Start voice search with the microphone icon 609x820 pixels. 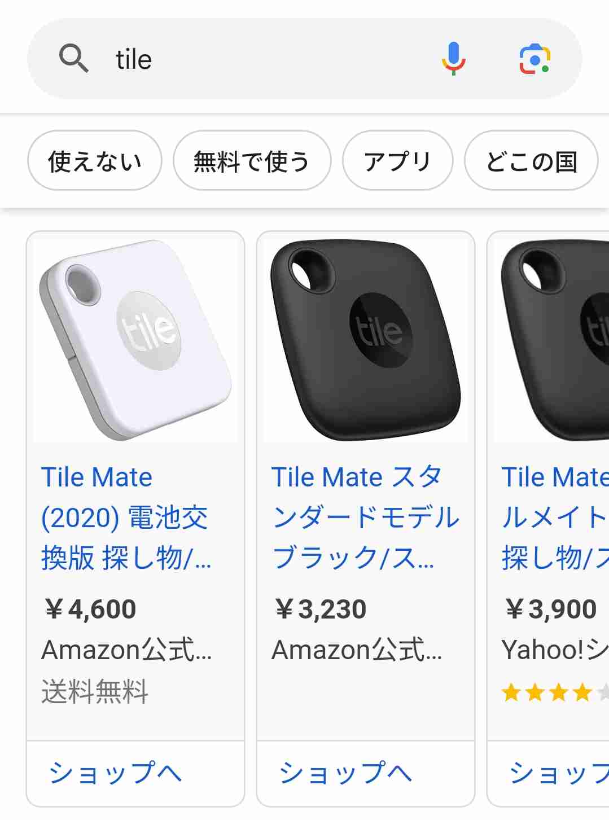click(x=453, y=59)
